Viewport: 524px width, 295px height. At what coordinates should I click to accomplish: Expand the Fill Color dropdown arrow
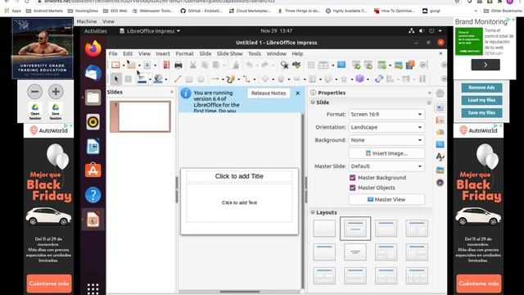point(166,79)
